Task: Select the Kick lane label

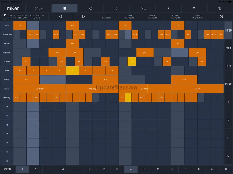Action: tap(7, 26)
